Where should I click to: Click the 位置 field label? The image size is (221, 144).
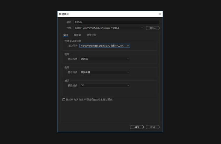[x=69, y=28]
